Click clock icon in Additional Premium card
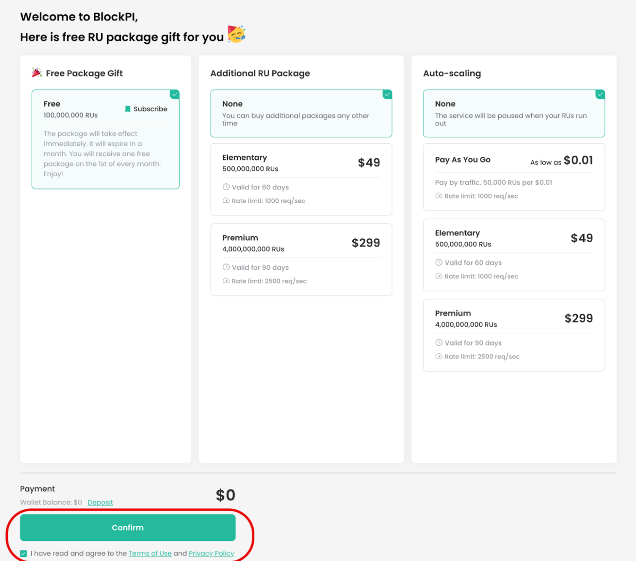Viewport: 636px width, 561px height. pyautogui.click(x=226, y=267)
